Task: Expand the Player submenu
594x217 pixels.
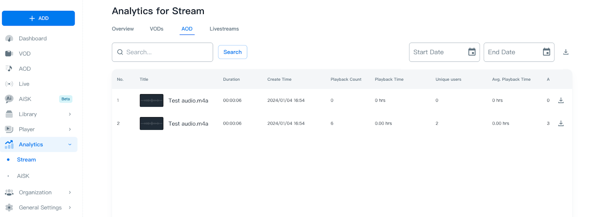Action: [x=70, y=130]
